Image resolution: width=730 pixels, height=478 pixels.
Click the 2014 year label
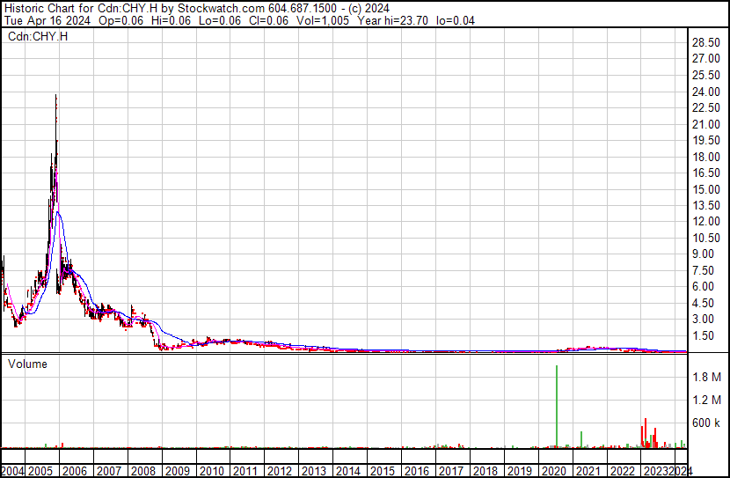347,471
